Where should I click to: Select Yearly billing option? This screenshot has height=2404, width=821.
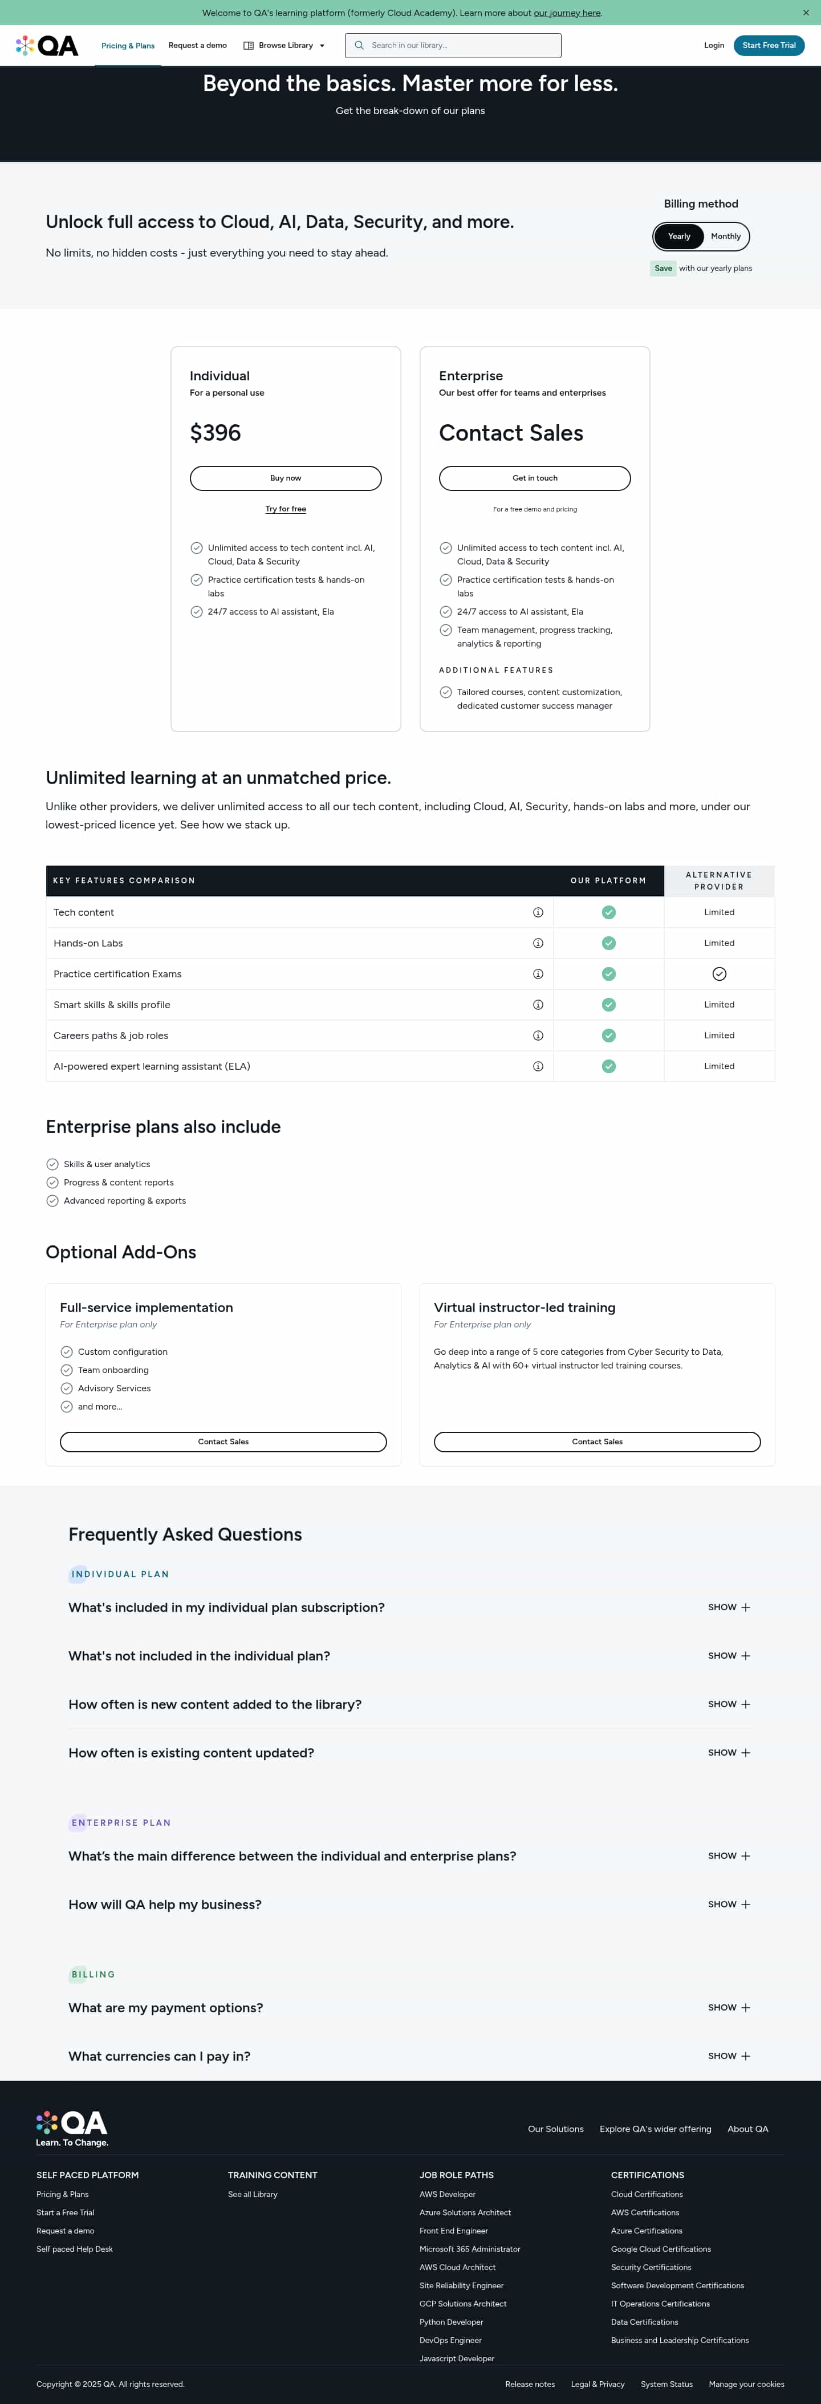click(x=678, y=236)
